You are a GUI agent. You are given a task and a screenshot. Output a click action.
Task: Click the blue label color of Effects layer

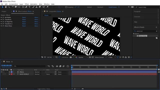click(x=12, y=72)
